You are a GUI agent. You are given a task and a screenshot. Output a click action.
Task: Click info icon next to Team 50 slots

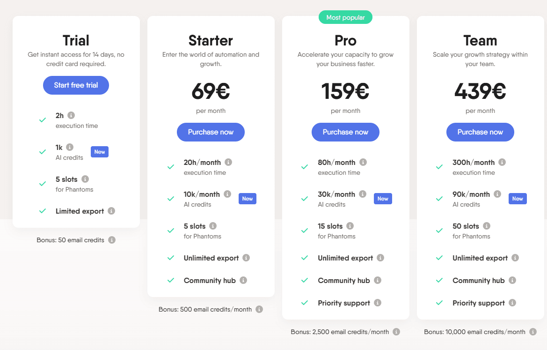click(487, 226)
